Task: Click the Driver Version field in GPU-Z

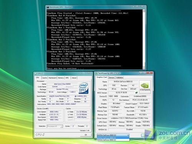Action: (x=129, y=118)
